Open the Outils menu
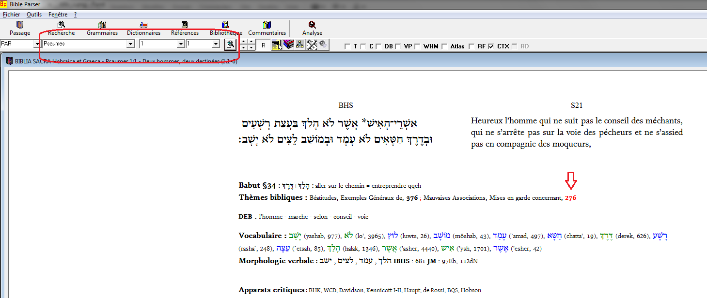The height and width of the screenshot is (298, 707). coord(34,15)
